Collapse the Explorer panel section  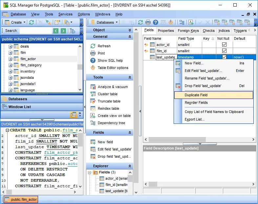pos(130,166)
